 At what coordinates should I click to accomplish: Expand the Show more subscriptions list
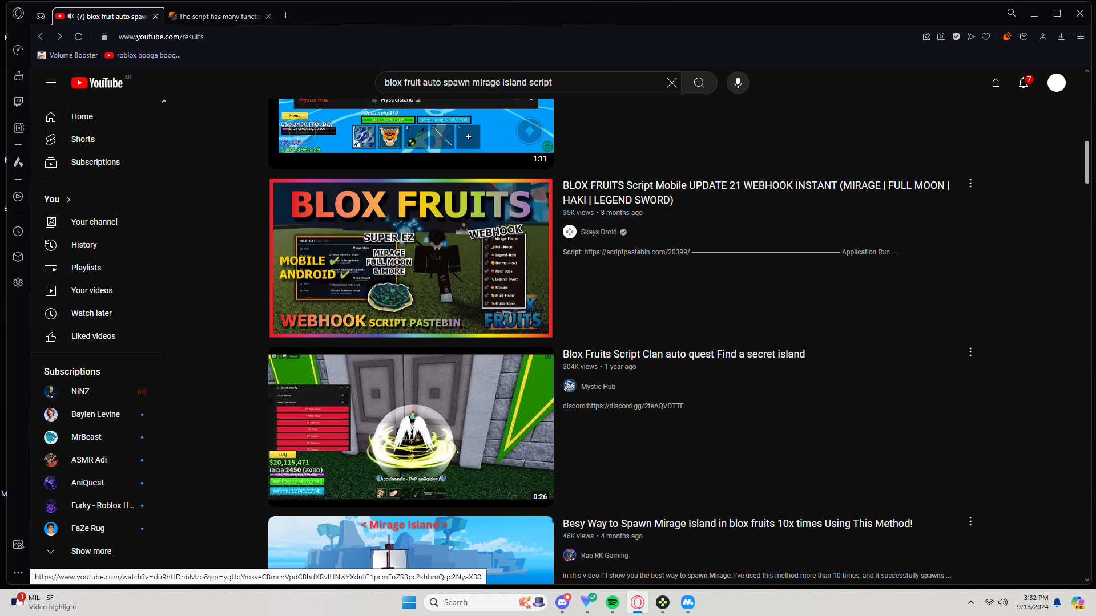coord(91,551)
